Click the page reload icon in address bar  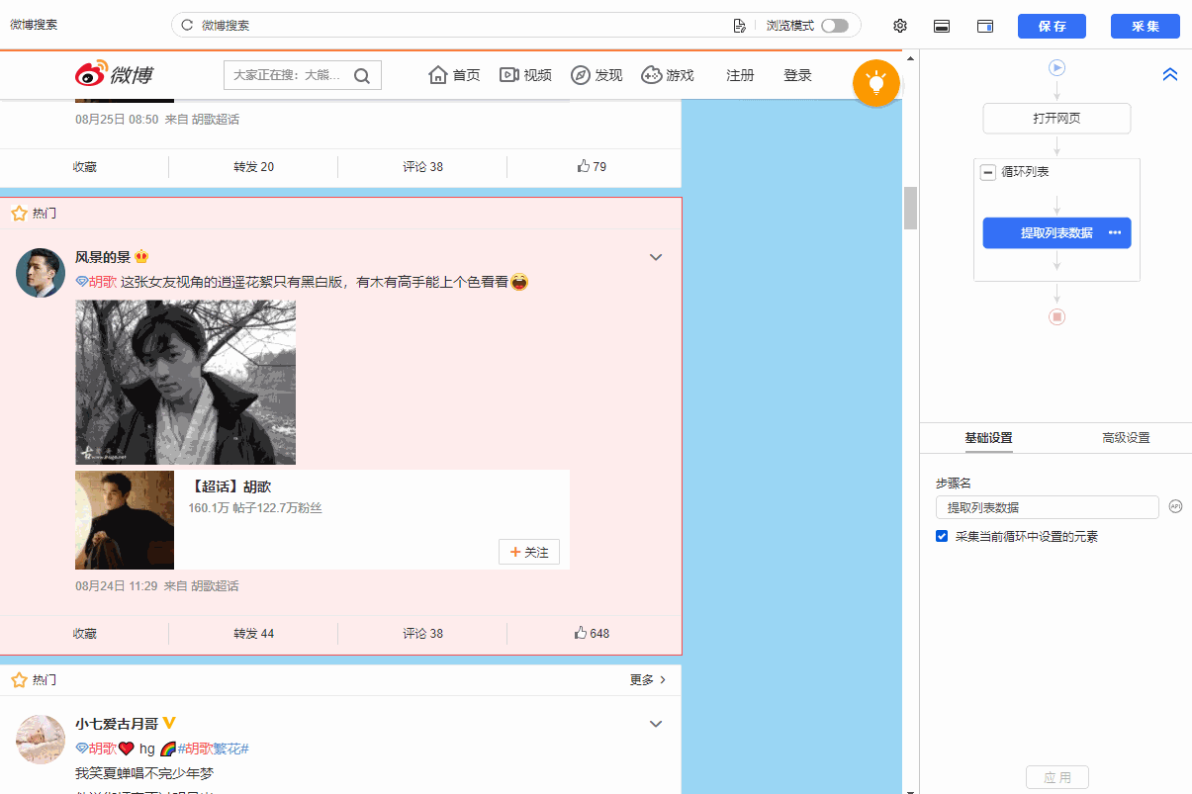click(187, 26)
